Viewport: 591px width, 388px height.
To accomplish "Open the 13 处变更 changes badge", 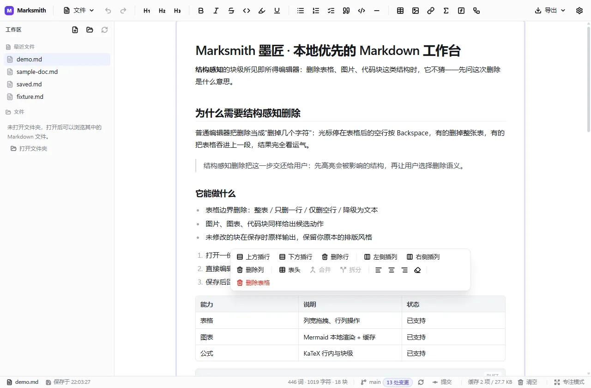I will tap(398, 382).
